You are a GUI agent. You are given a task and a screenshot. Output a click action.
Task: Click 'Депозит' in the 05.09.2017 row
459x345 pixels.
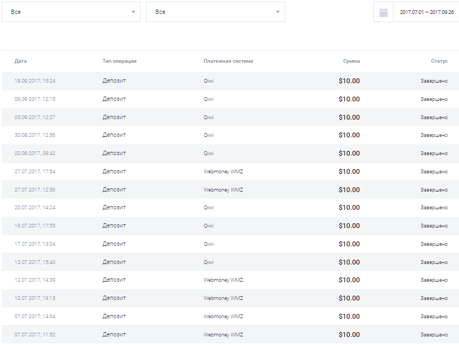114,117
